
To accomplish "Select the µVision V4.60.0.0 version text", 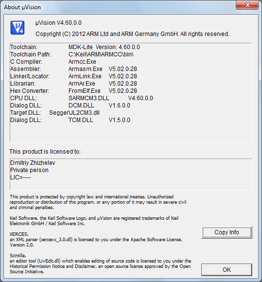I will (58, 23).
